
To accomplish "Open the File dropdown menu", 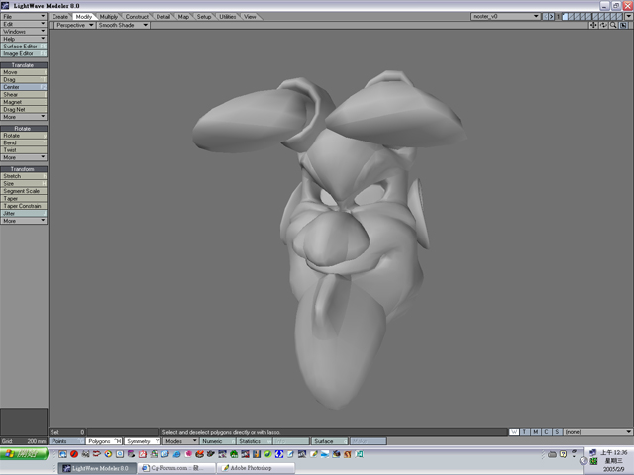I will (24, 17).
